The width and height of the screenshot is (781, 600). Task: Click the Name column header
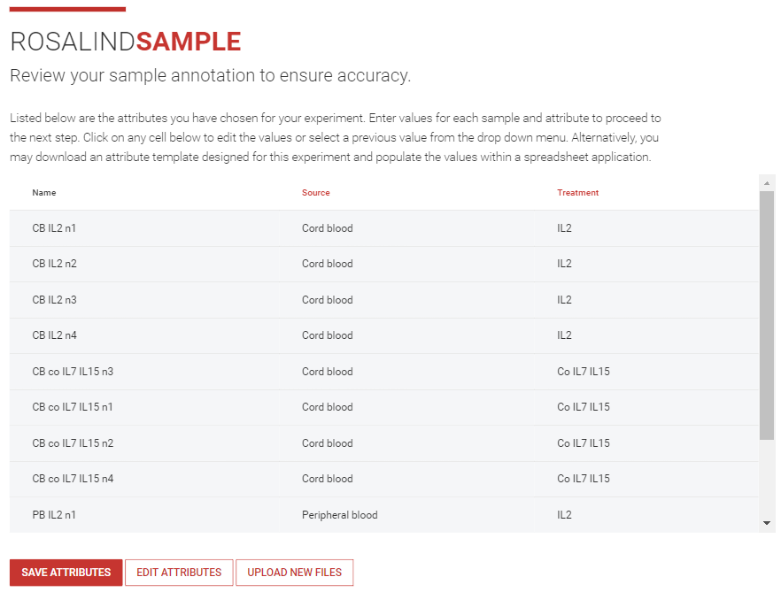pyautogui.click(x=44, y=193)
